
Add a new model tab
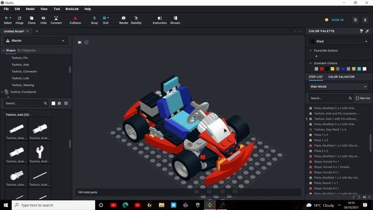coord(37,31)
